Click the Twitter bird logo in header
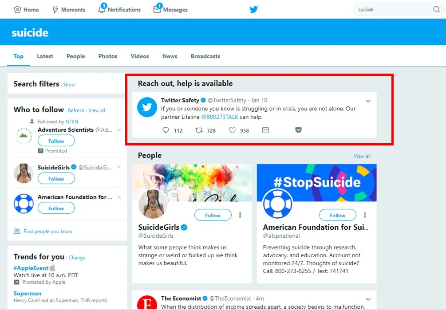Image resolution: width=446 pixels, height=310 pixels. 253,9
